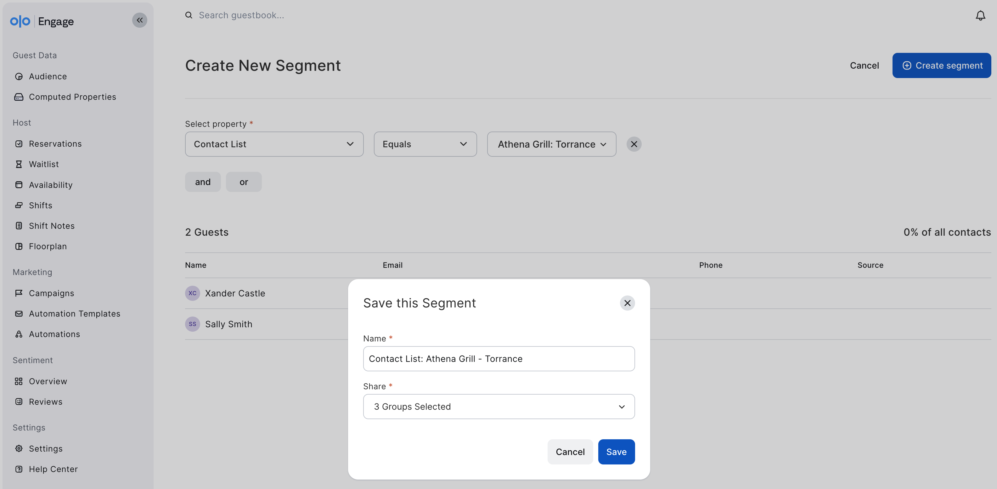Click the Olo Engage logo
997x489 pixels.
click(42, 21)
